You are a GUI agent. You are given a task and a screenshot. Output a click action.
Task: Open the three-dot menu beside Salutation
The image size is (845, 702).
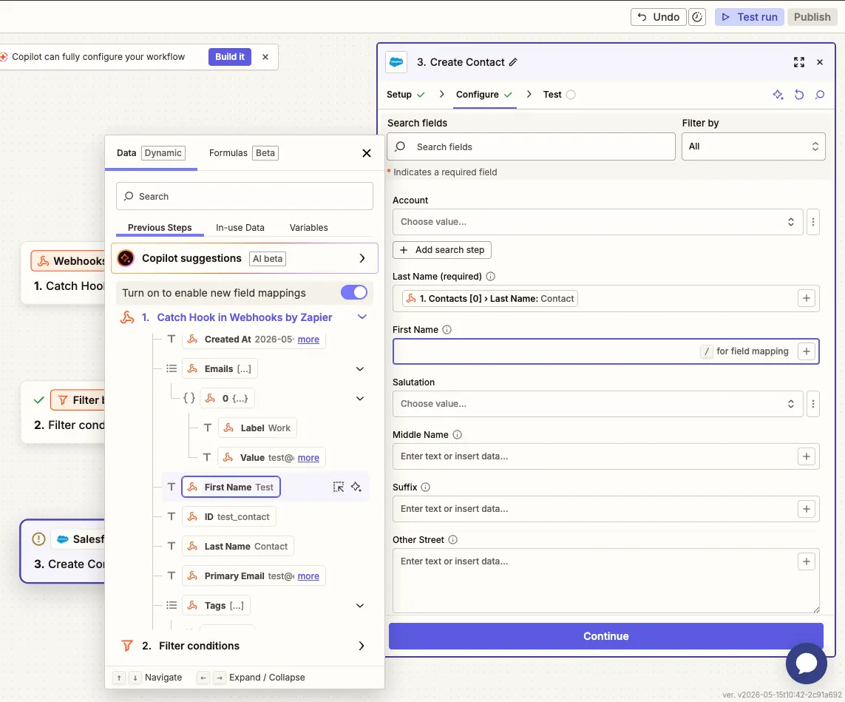[813, 404]
